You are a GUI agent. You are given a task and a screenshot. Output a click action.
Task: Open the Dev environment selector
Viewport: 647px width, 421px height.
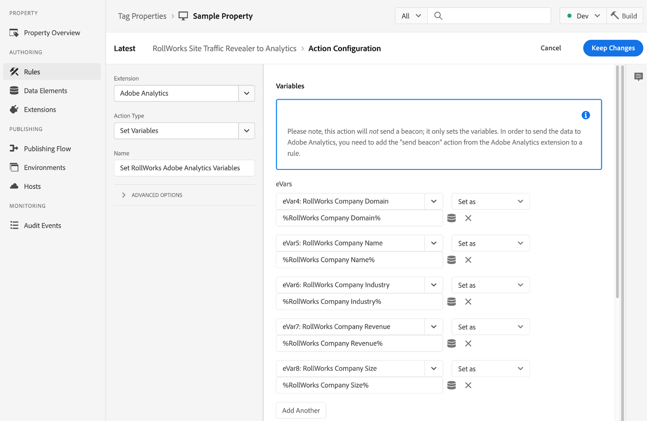click(x=583, y=16)
